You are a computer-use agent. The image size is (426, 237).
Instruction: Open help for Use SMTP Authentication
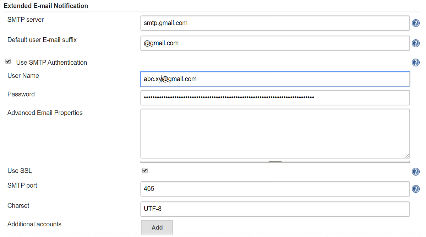(x=415, y=62)
